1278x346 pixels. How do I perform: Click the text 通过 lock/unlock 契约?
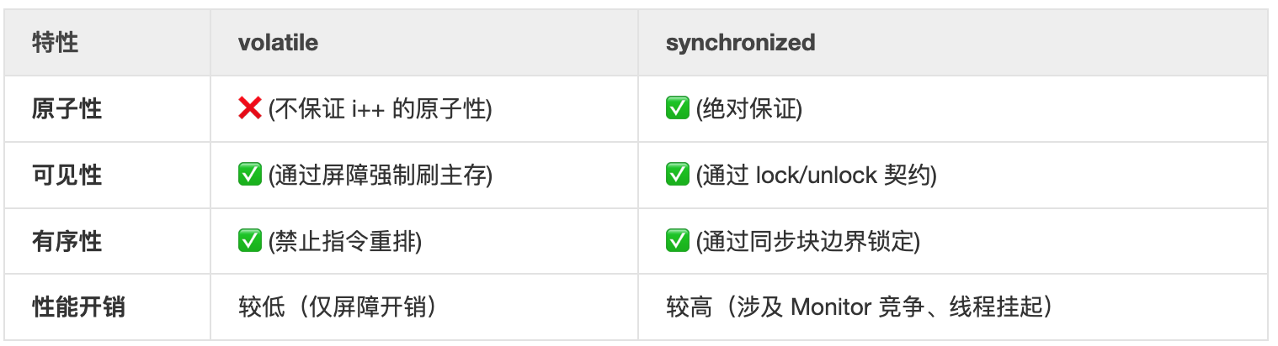[817, 176]
